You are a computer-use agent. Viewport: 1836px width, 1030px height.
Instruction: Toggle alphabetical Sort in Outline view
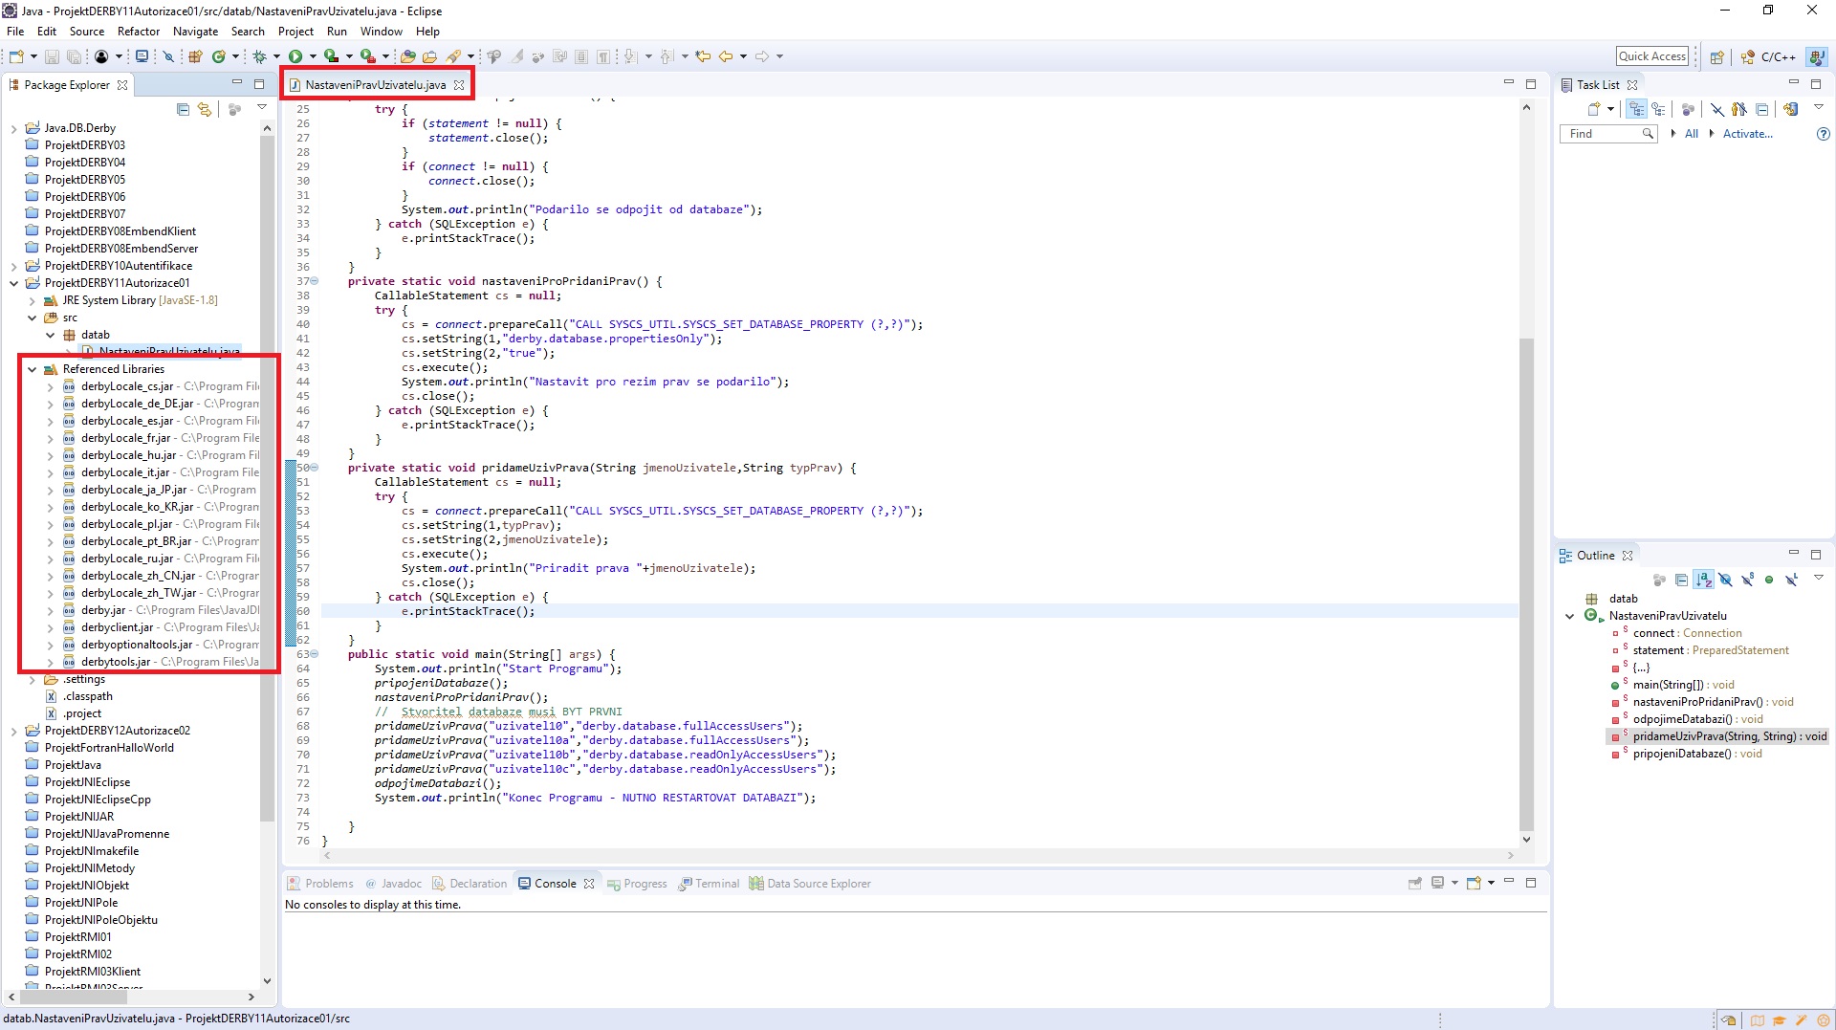1703,580
